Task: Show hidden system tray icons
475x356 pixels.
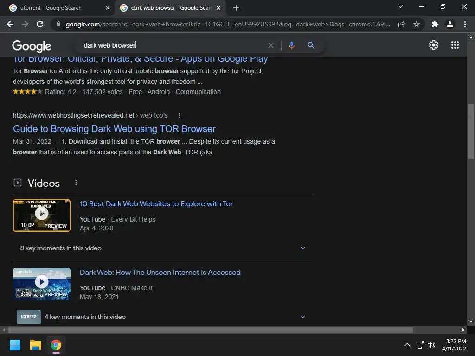Action: (407, 345)
